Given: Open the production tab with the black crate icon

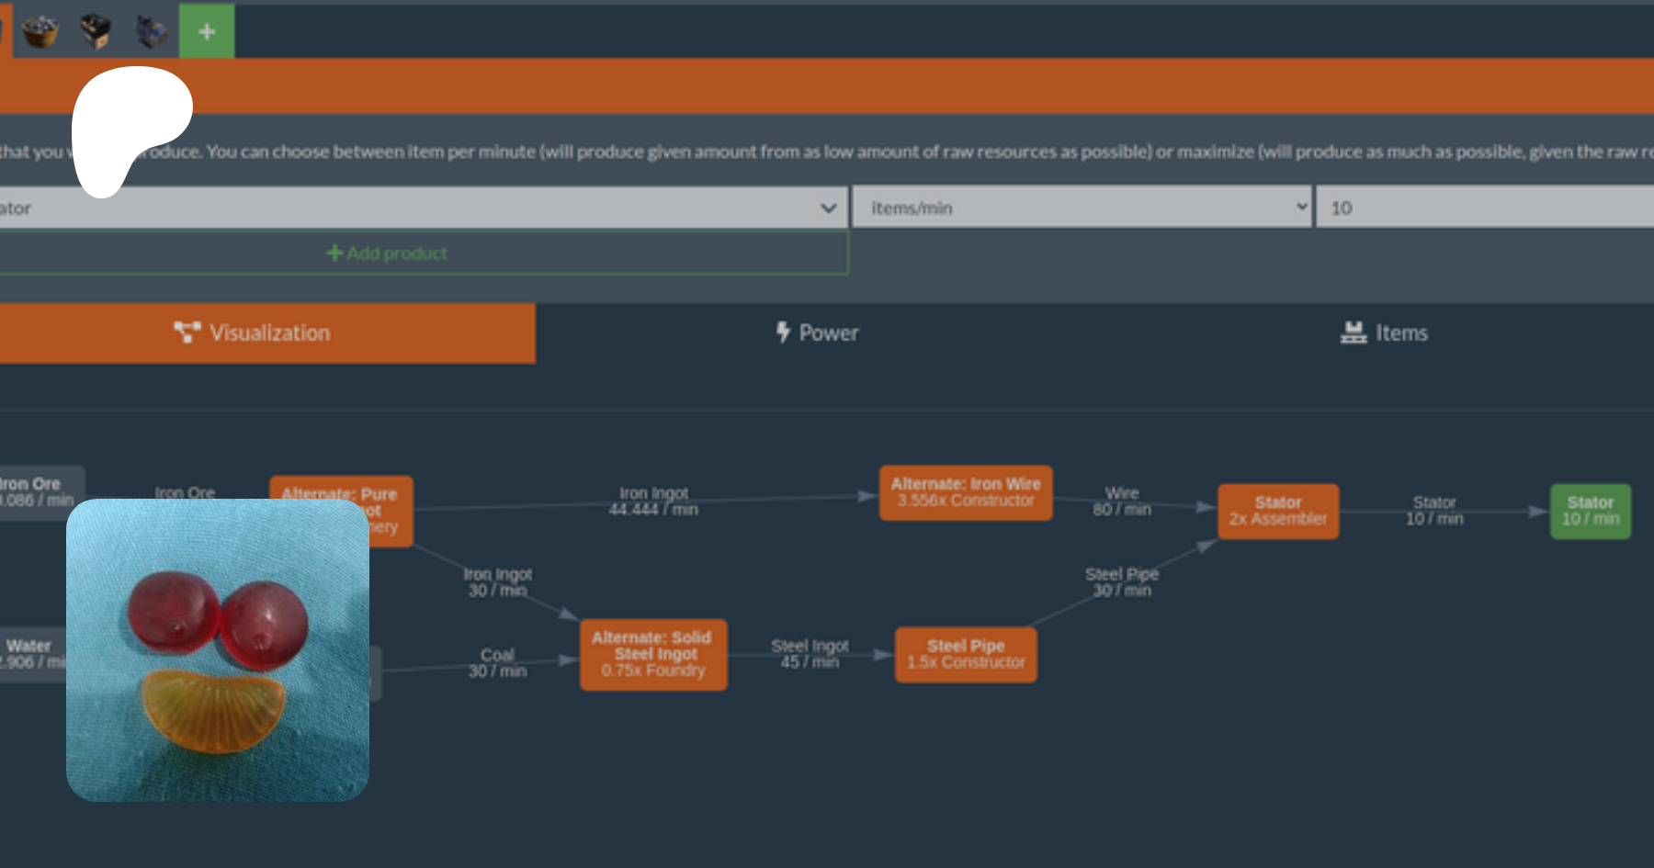Looking at the screenshot, I should tap(96, 31).
